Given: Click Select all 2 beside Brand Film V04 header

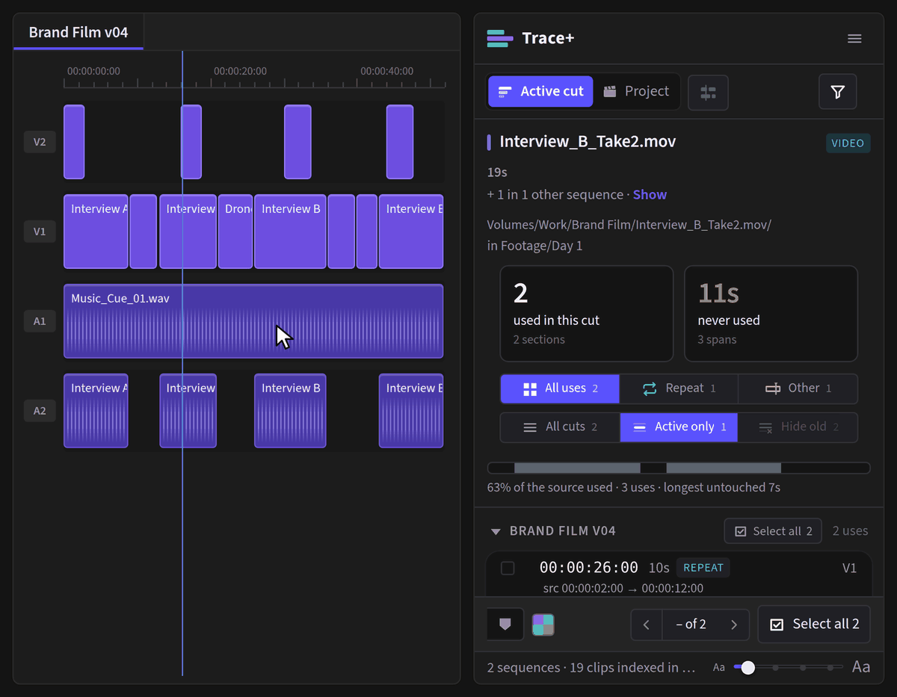Looking at the screenshot, I should click(773, 531).
